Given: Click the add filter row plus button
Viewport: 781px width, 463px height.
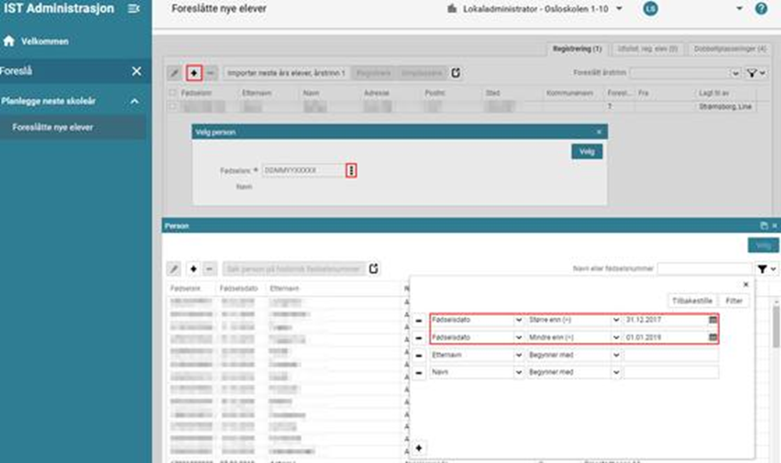Looking at the screenshot, I should [420, 447].
